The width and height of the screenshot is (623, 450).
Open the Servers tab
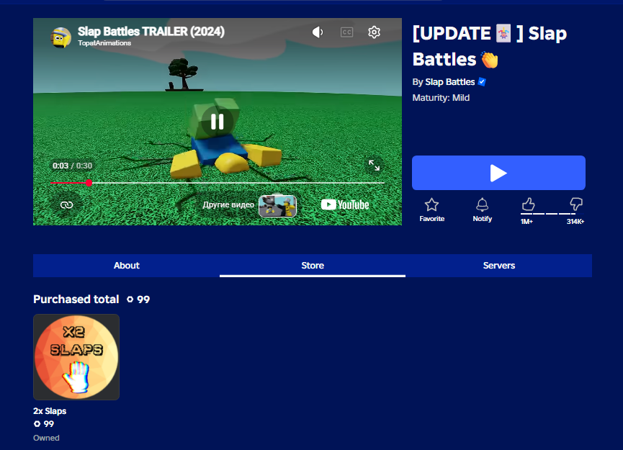(498, 265)
